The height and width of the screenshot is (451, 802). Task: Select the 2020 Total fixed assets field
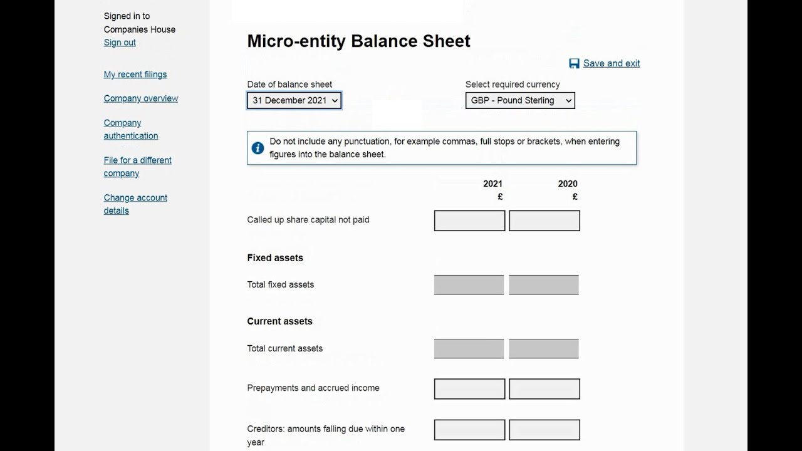(x=544, y=284)
